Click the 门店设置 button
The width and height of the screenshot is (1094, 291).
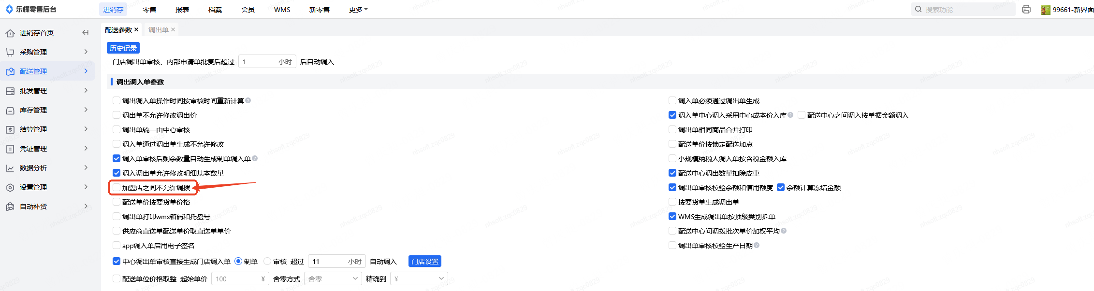pos(425,261)
